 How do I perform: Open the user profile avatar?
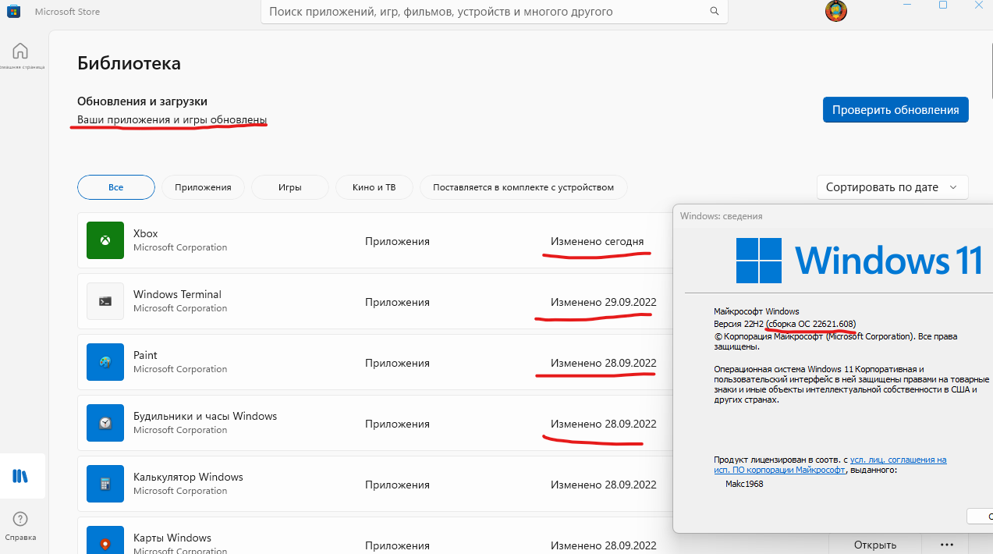[836, 11]
